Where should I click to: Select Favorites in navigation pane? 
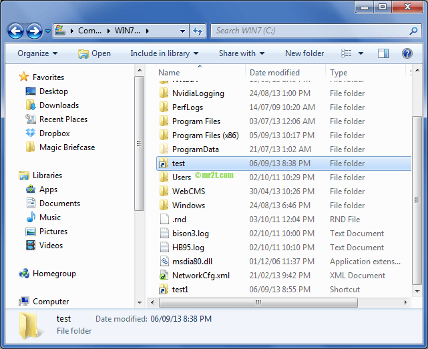(x=48, y=77)
